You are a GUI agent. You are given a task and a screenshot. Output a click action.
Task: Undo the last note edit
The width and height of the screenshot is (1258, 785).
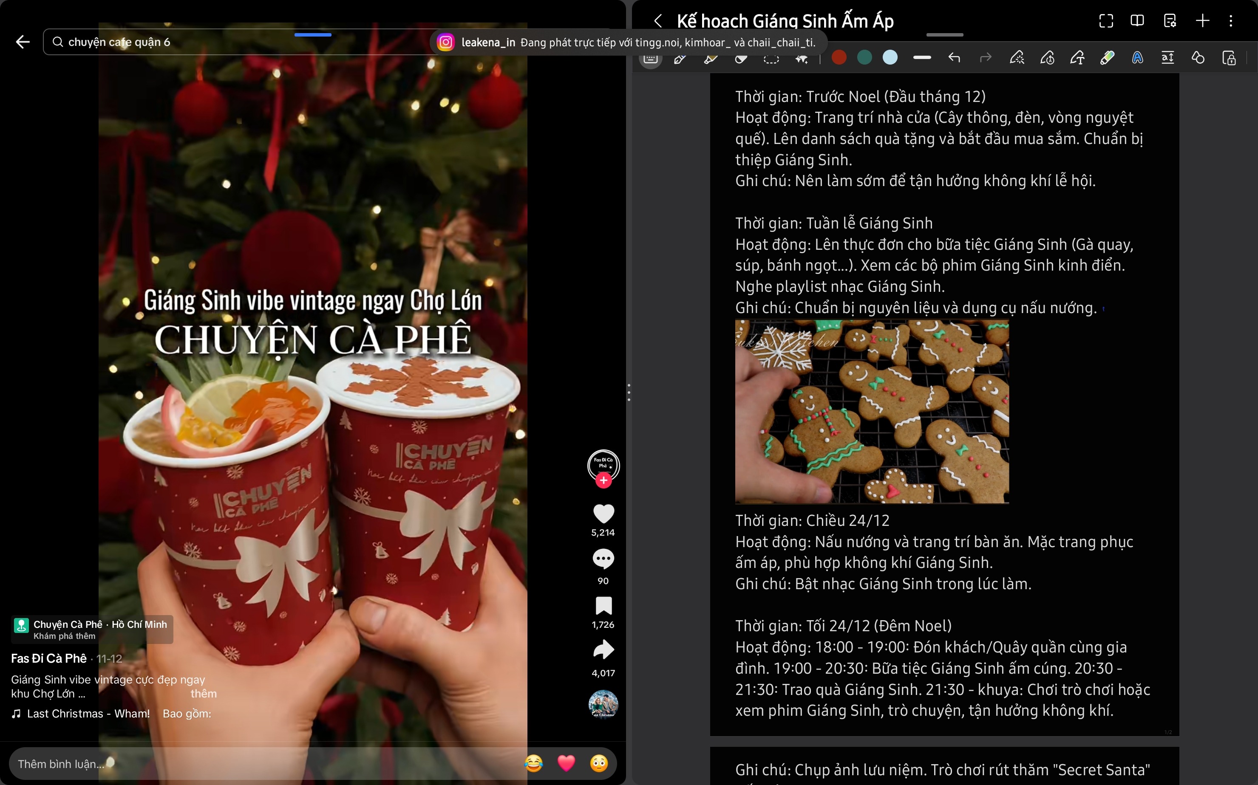954,58
